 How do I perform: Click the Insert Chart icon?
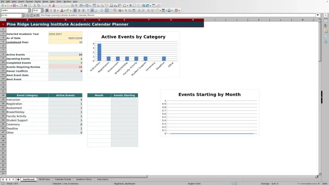click(x=115, y=6)
